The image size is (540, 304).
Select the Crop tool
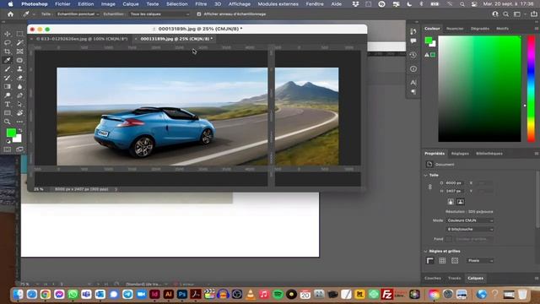pyautogui.click(x=8, y=52)
